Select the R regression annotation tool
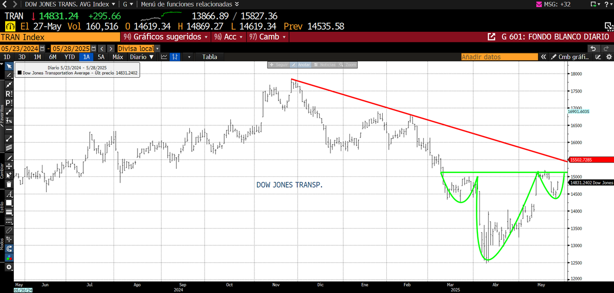The image size is (614, 293). [x=10, y=94]
